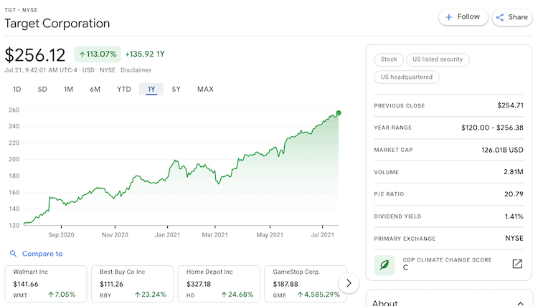The image size is (538, 306).
Task: Click the Year Range value
Action: tap(492, 128)
